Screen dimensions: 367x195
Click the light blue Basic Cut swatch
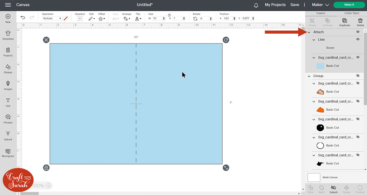tap(320, 66)
